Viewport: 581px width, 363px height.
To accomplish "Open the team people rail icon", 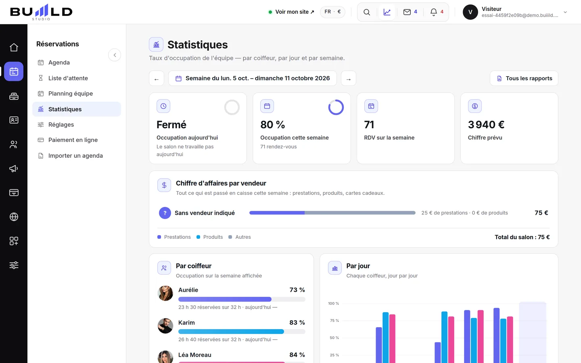I will [x=14, y=144].
